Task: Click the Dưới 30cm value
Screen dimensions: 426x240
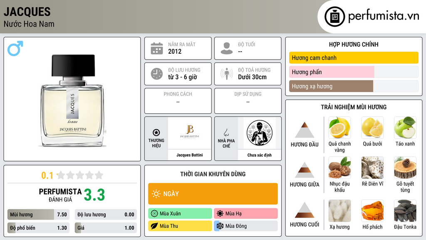Action: (252, 77)
